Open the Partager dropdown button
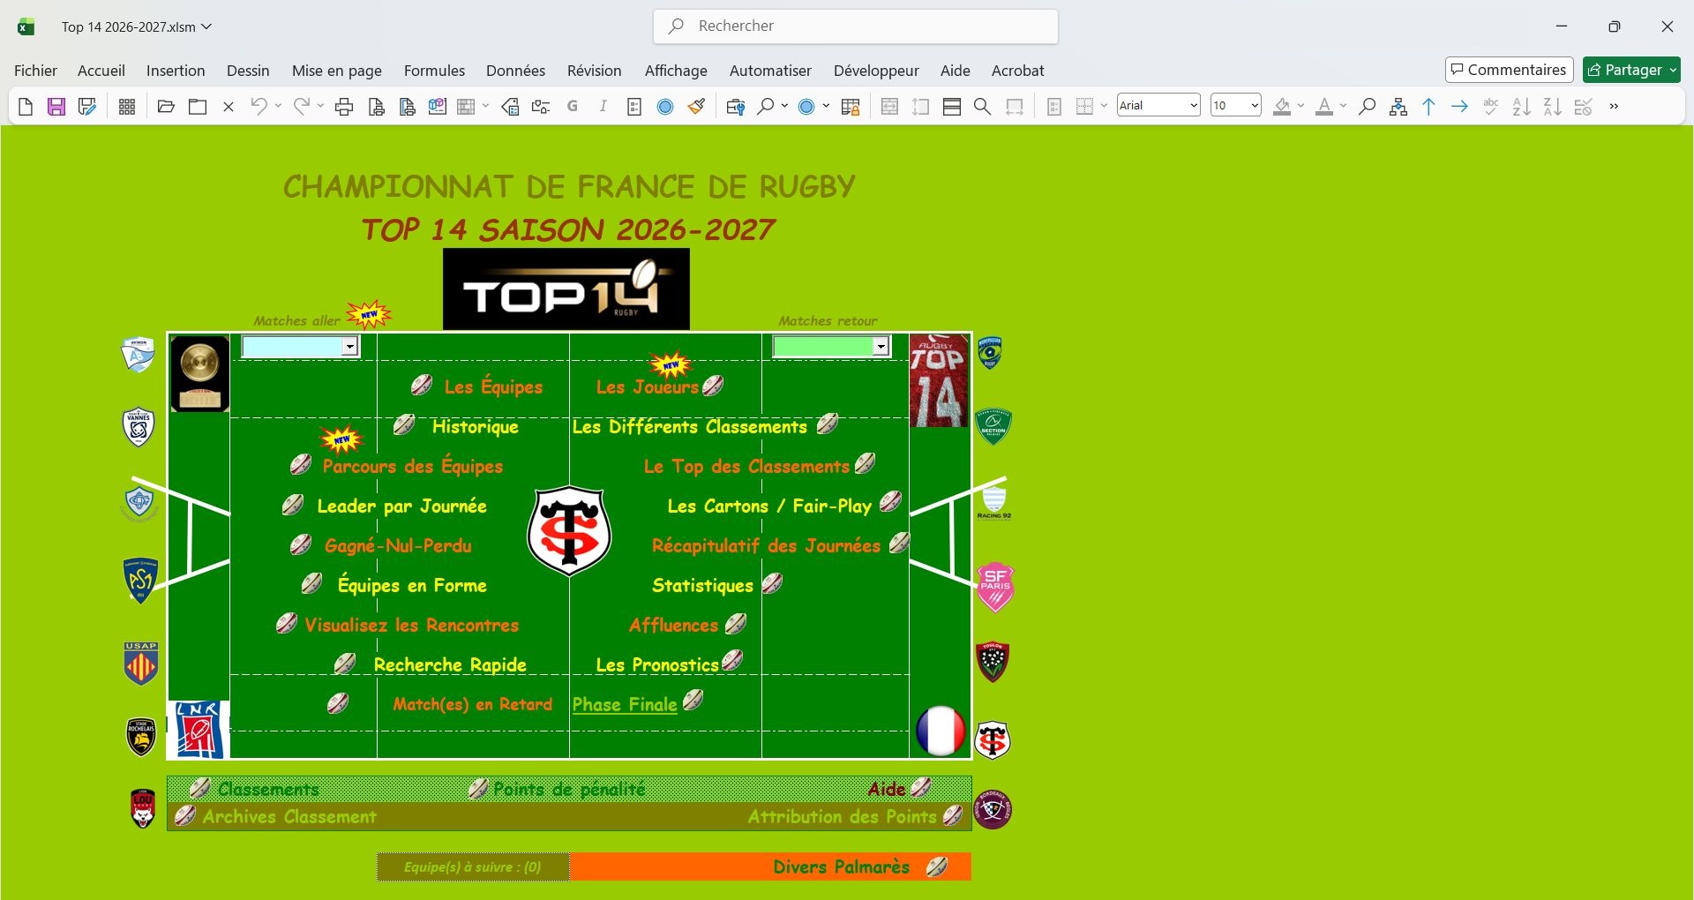The width and height of the screenshot is (1694, 900). [x=1631, y=70]
